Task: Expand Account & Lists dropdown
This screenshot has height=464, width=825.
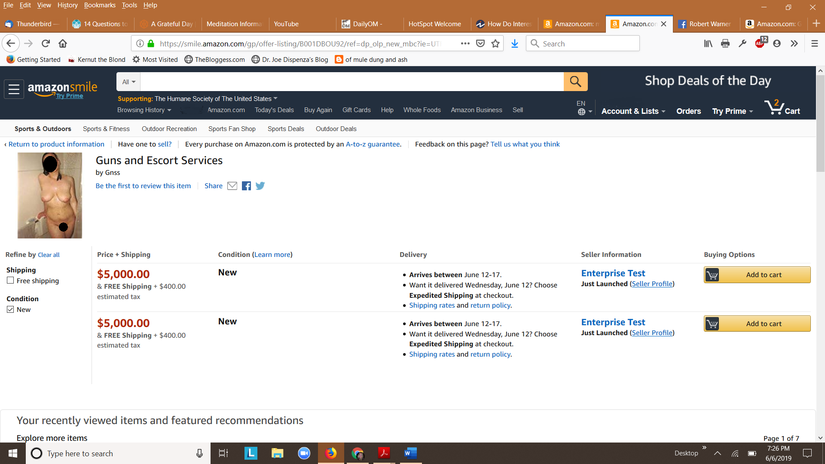Action: [x=633, y=111]
